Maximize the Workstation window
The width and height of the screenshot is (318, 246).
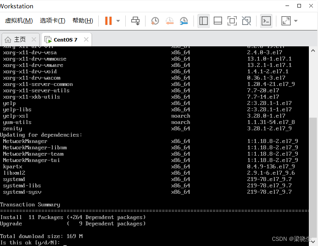(x=299, y=6)
